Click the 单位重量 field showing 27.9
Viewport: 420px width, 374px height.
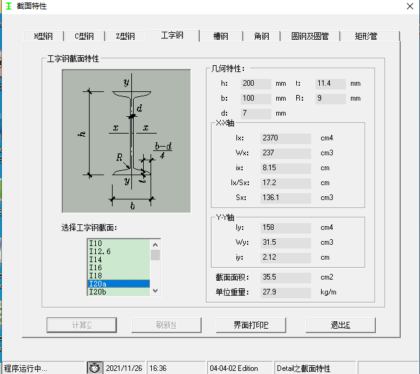tap(286, 292)
